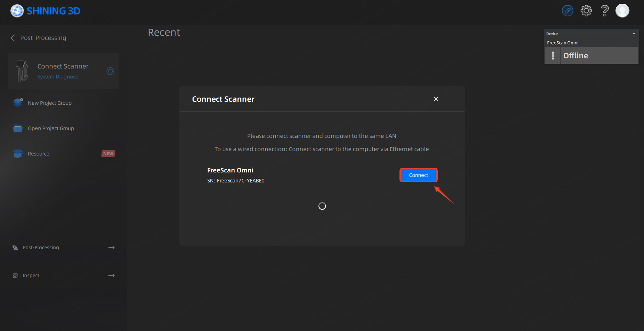Click the arrow next to Post-Processing
This screenshot has width=644, height=331.
(112, 247)
